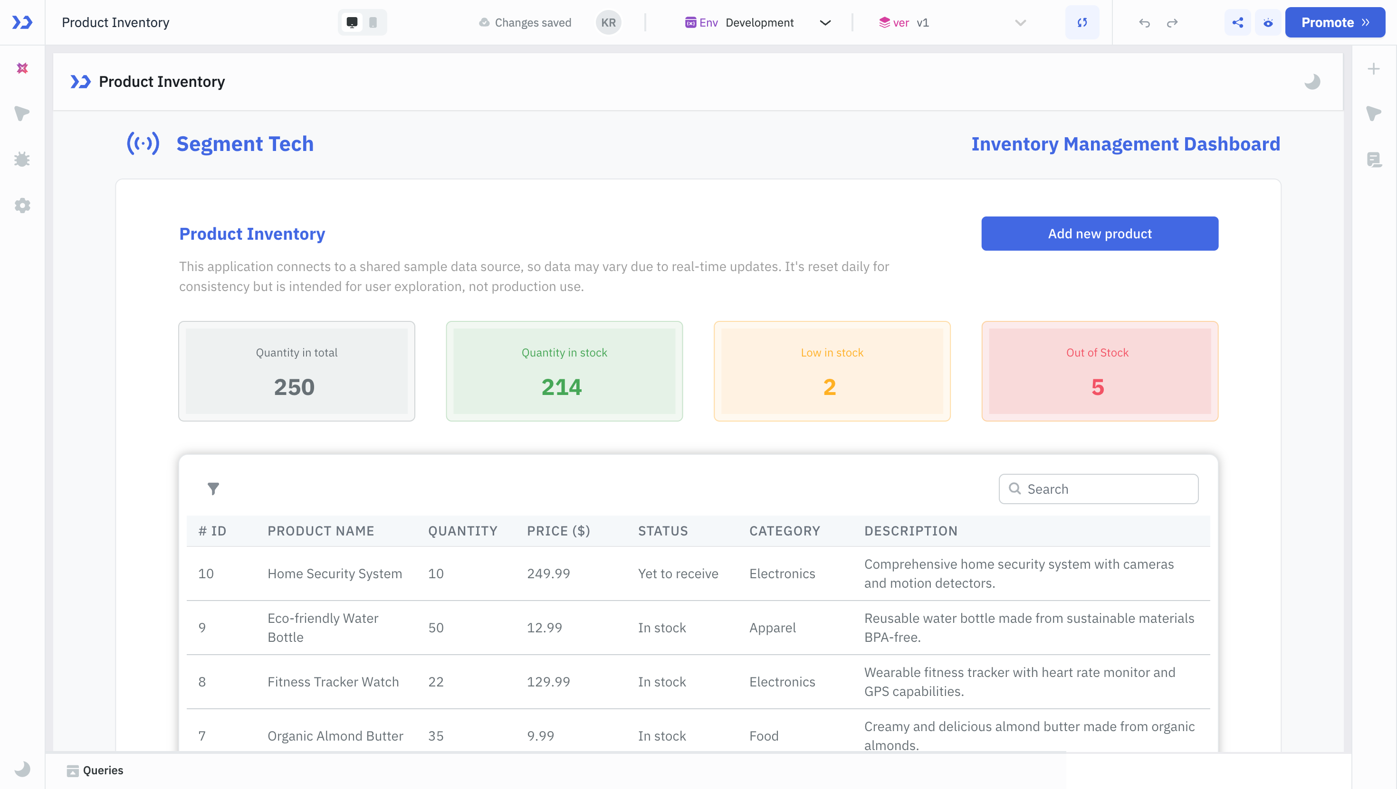The width and height of the screenshot is (1397, 789).
Task: Open the debugger bug icon in the left sidebar
Action: pyautogui.click(x=22, y=160)
